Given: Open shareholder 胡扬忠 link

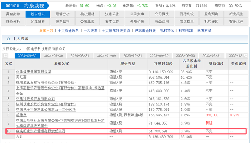Looking at the screenshot, I should pos(21,115).
